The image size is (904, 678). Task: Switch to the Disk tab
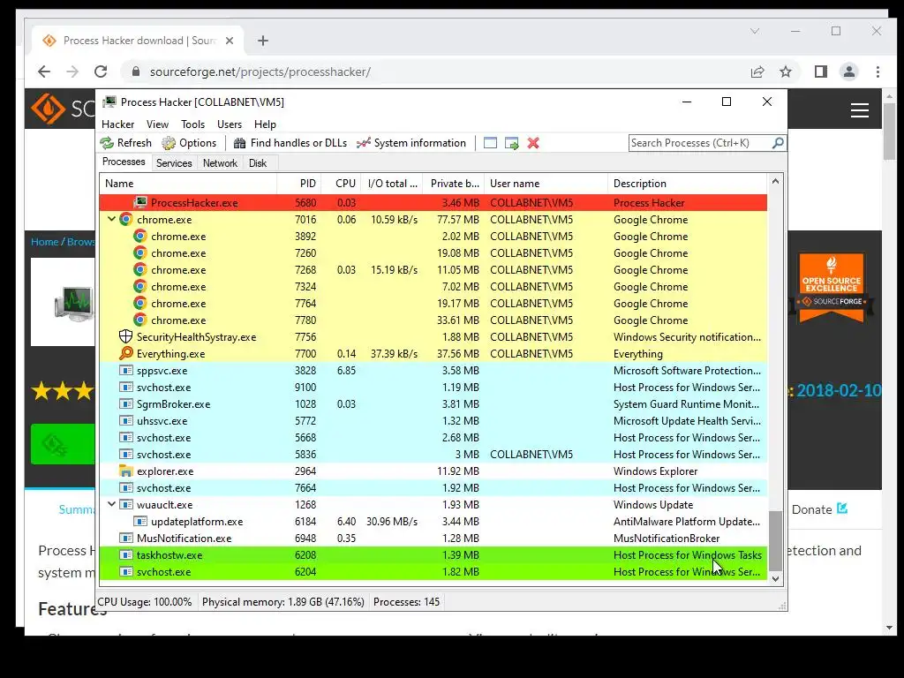click(258, 163)
